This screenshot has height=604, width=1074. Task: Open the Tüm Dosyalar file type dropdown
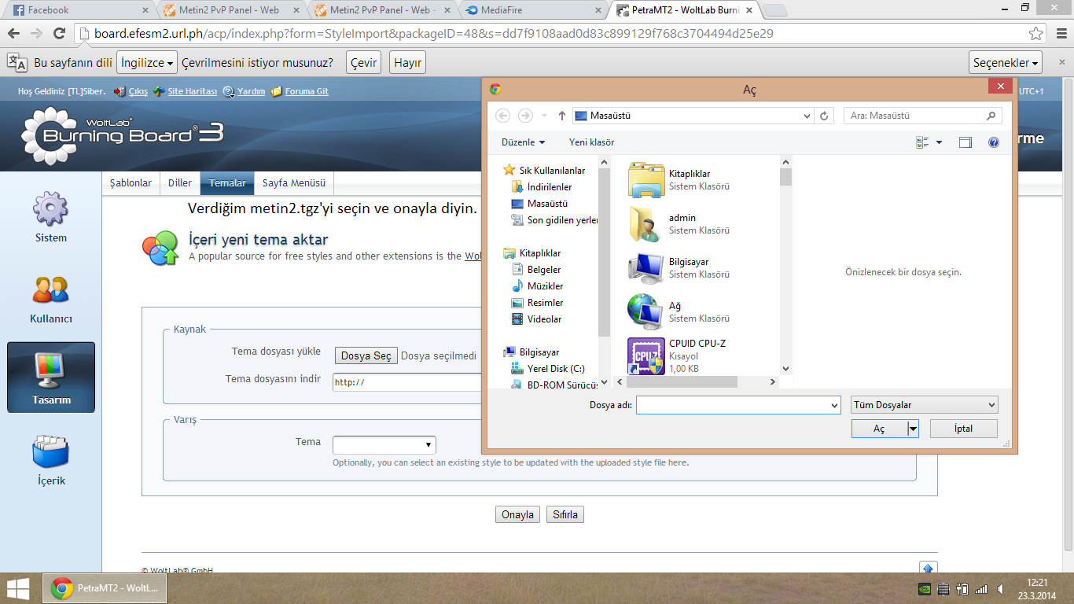(x=925, y=405)
